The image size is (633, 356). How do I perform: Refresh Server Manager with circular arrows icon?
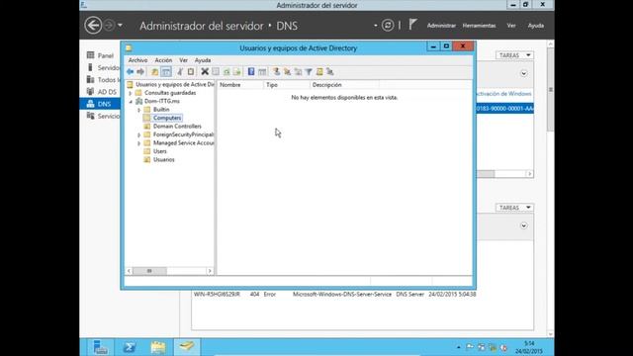(388, 26)
